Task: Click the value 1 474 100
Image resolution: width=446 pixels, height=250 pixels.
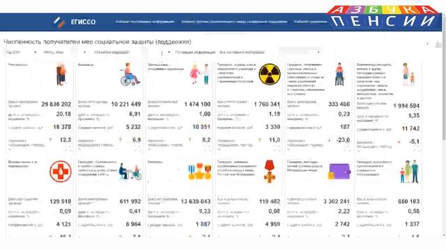Action: (x=197, y=104)
